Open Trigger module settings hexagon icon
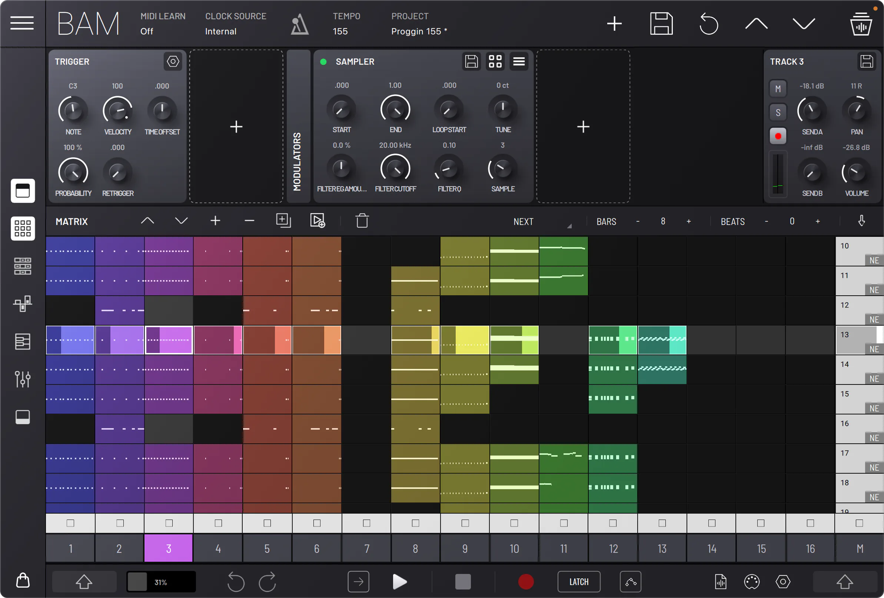884x598 pixels. coord(173,61)
